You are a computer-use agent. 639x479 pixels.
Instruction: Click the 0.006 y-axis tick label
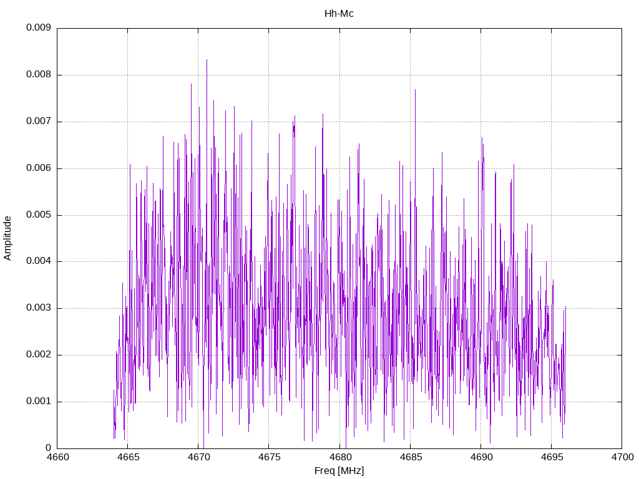pyautogui.click(x=39, y=168)
